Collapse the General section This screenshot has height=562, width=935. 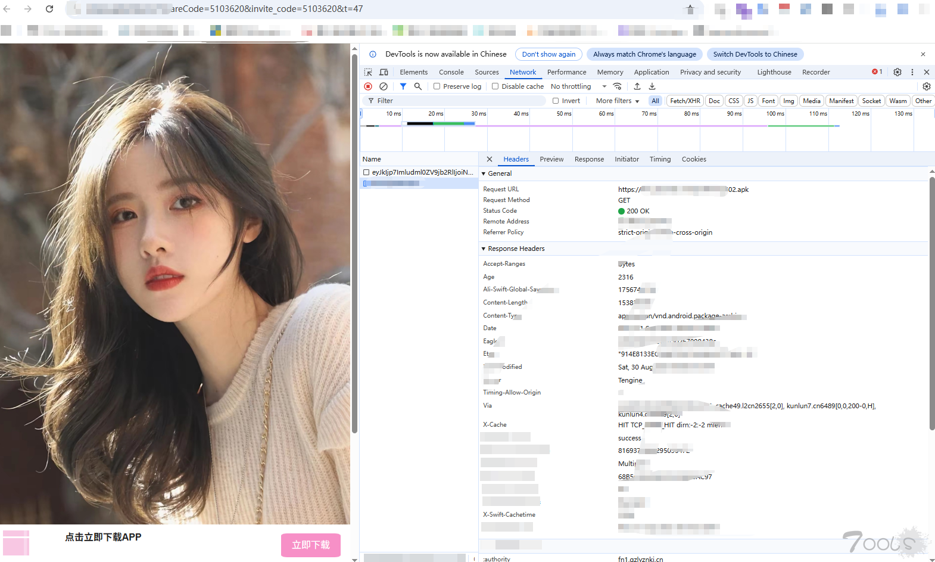pos(484,173)
